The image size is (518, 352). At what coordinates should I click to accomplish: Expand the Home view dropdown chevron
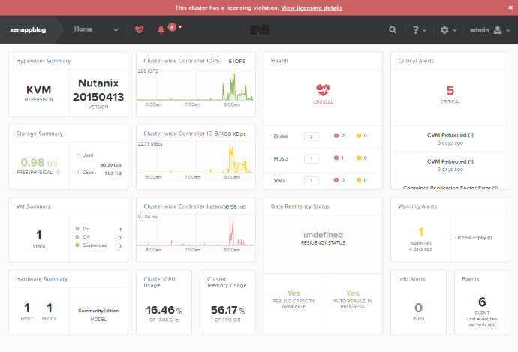116,30
